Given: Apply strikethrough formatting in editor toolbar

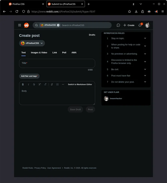Looking at the screenshot, I should [34, 84].
